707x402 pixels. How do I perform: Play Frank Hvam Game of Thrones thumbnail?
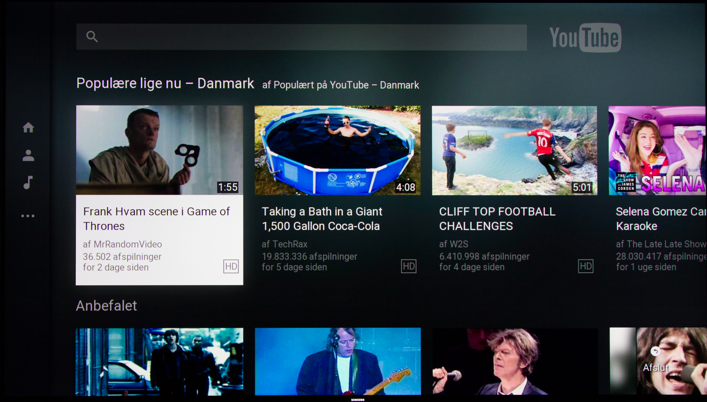pos(159,150)
